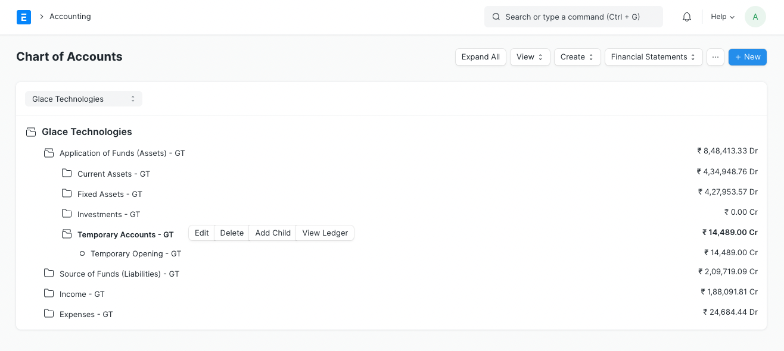Expand Source of Funds (Liabilities) - GT
The width and height of the screenshot is (784, 351).
point(119,274)
